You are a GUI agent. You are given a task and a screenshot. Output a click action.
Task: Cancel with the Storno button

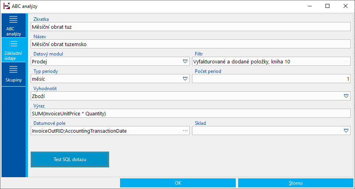click(x=296, y=183)
